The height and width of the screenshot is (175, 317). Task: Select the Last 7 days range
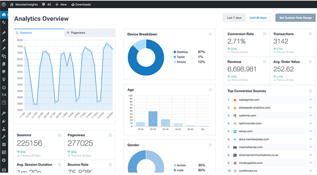pyautogui.click(x=234, y=17)
